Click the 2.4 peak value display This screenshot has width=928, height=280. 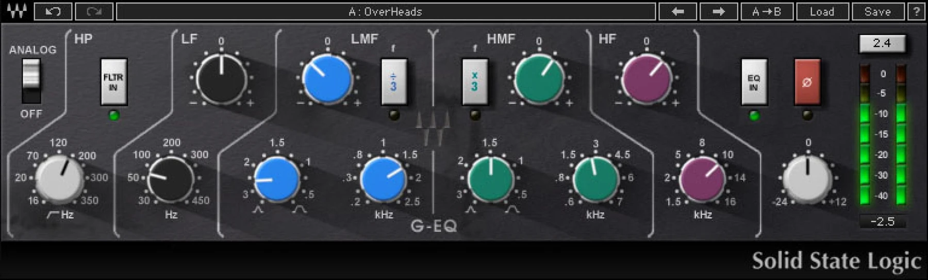(882, 43)
